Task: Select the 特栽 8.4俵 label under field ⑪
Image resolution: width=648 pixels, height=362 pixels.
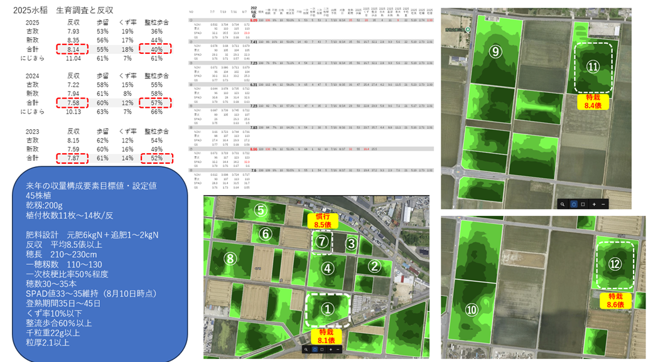Action: coord(593,102)
